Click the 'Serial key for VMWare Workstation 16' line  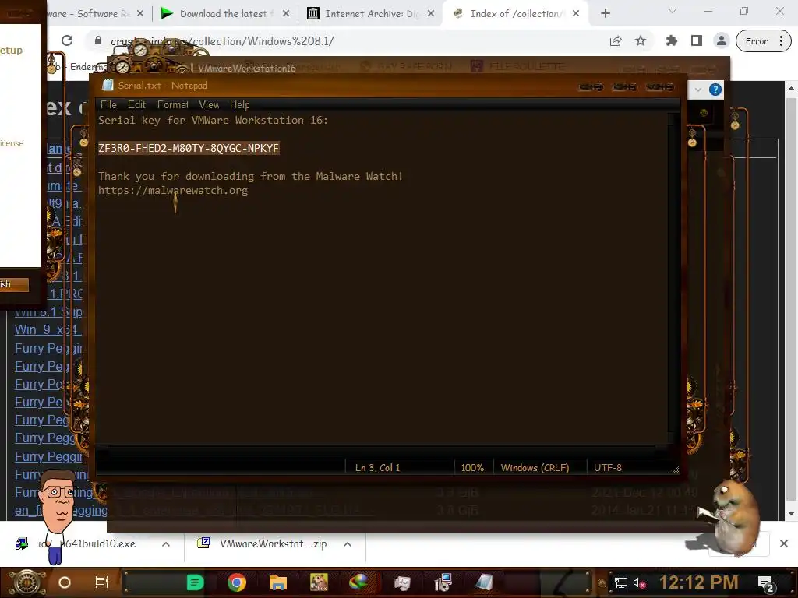[214, 121]
